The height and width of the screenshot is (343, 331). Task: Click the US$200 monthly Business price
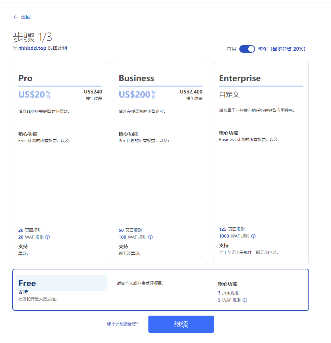[134, 94]
